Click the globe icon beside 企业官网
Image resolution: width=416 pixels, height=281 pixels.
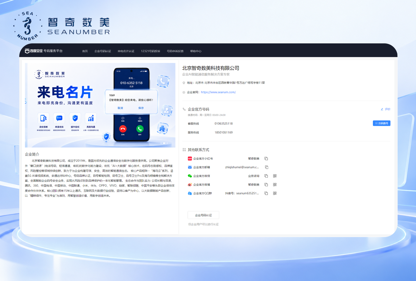(x=184, y=92)
